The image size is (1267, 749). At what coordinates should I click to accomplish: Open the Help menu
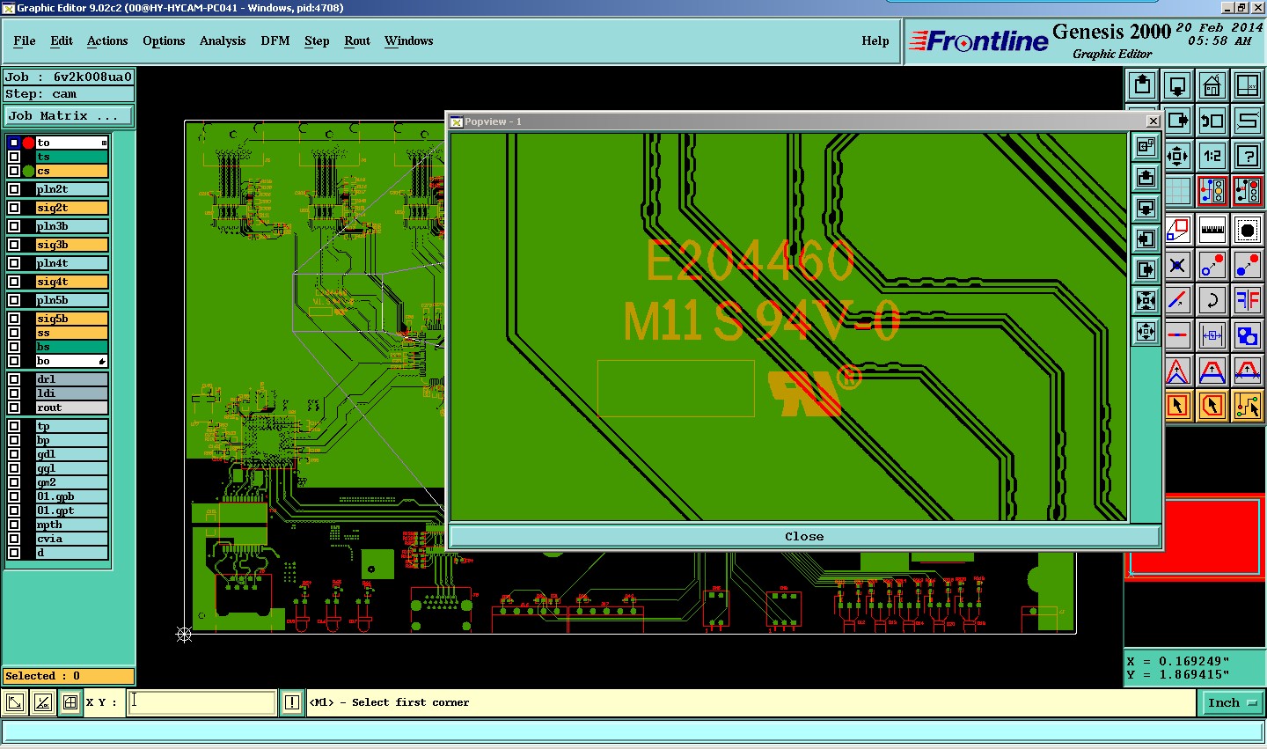point(875,40)
